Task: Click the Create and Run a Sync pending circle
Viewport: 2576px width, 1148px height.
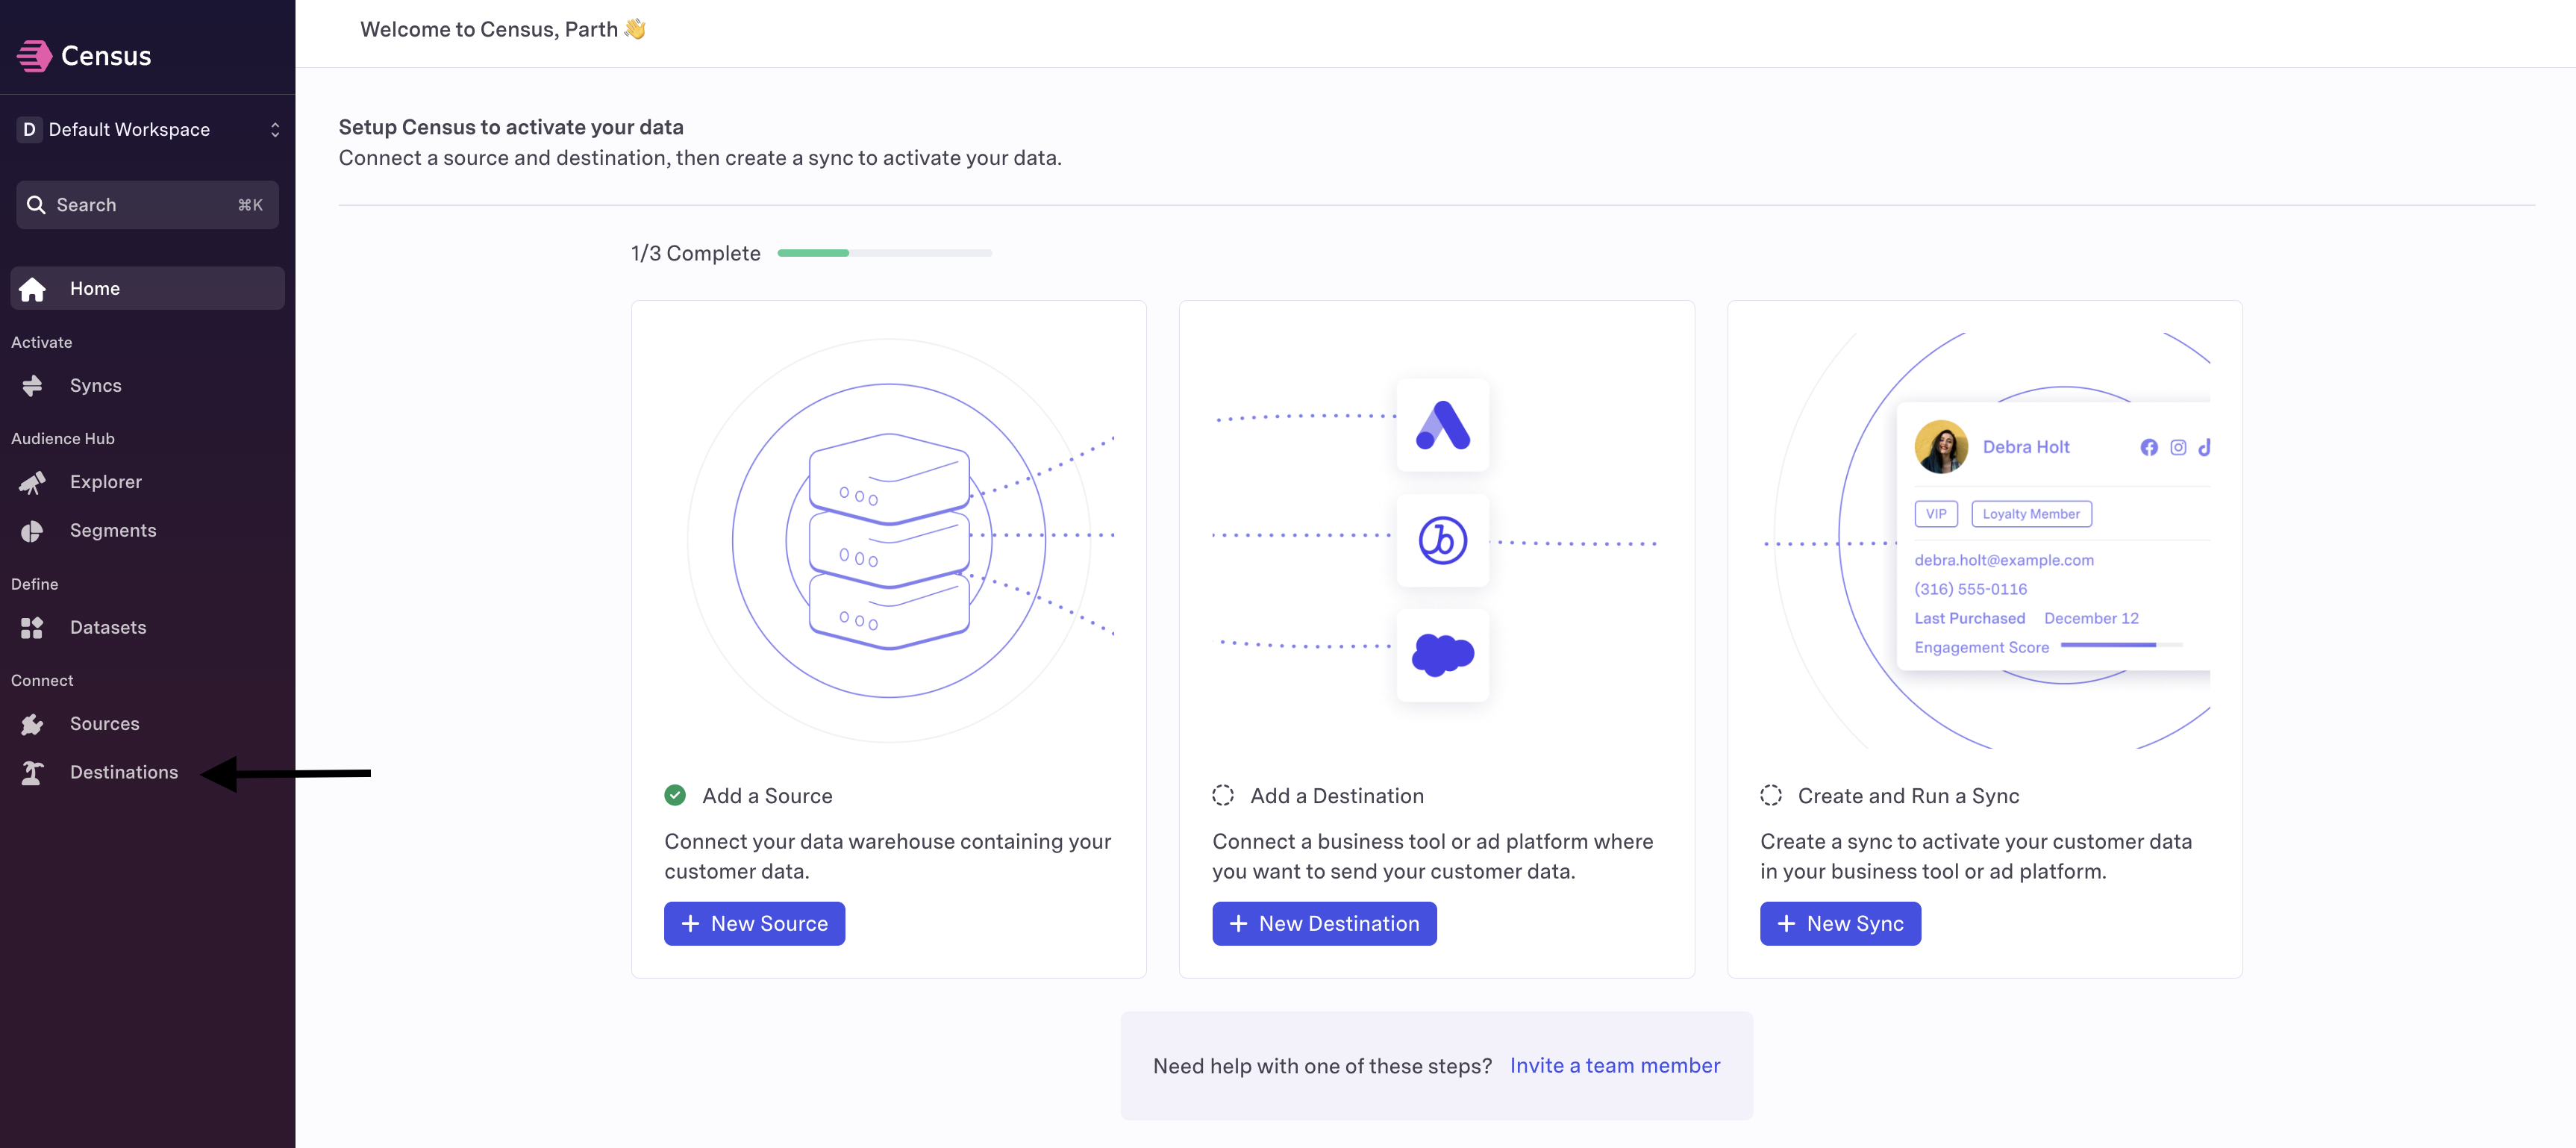Action: [x=1771, y=796]
